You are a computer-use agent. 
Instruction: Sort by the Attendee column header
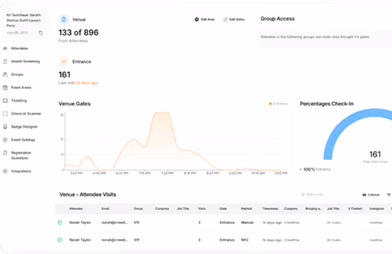click(x=76, y=209)
